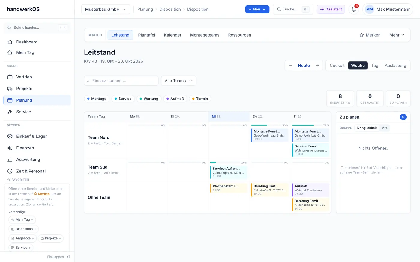This screenshot has height=262, width=420.
Task: Open Auswertung chart icon in sidebar
Action: pos(10,160)
